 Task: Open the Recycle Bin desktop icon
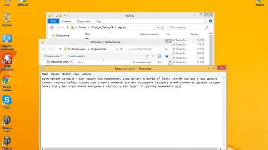click(7, 20)
